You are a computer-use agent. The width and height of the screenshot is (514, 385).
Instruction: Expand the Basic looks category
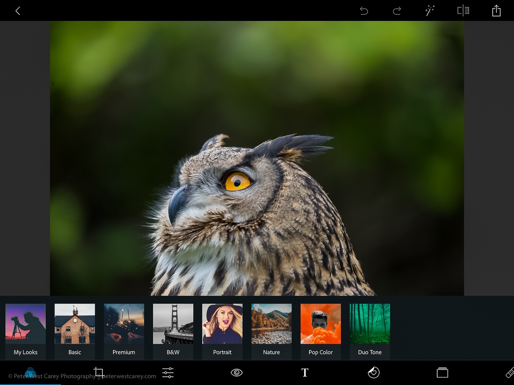tap(75, 331)
